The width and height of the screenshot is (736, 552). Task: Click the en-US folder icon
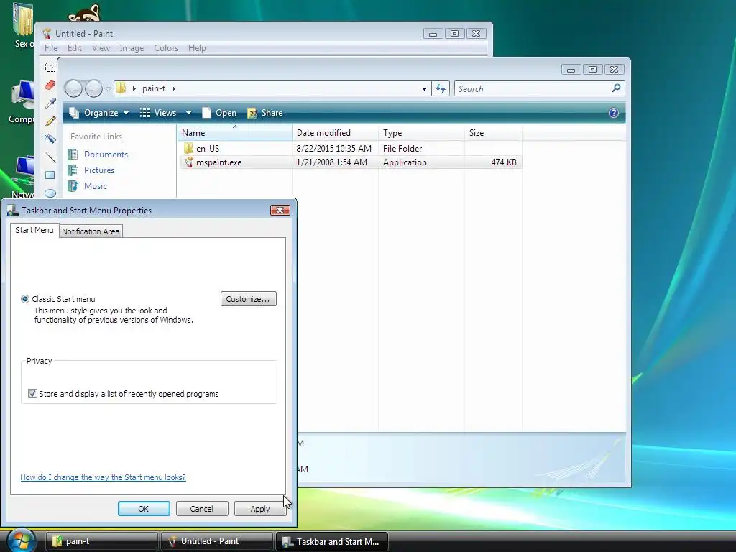(x=188, y=148)
